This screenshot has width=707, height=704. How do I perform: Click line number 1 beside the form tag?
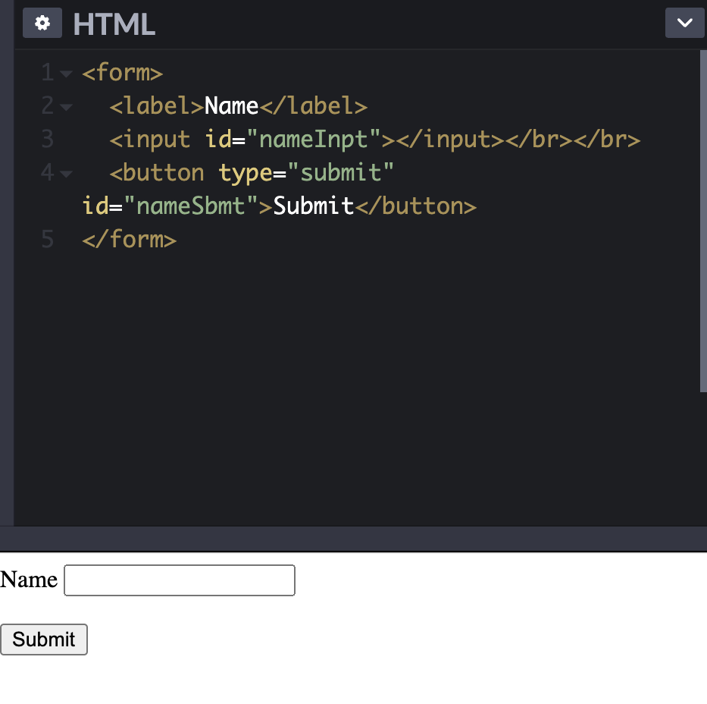(46, 73)
